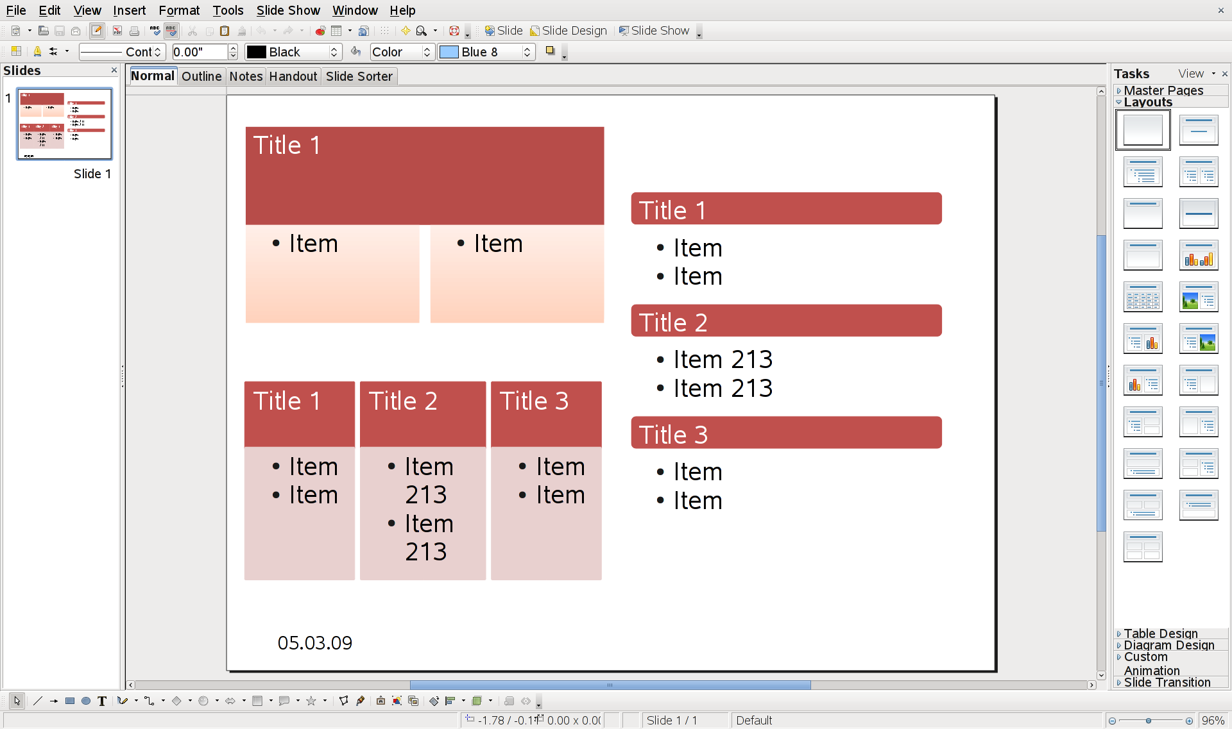This screenshot has width=1232, height=729.
Task: Toggle AutoSpellcheck button
Action: [x=171, y=31]
